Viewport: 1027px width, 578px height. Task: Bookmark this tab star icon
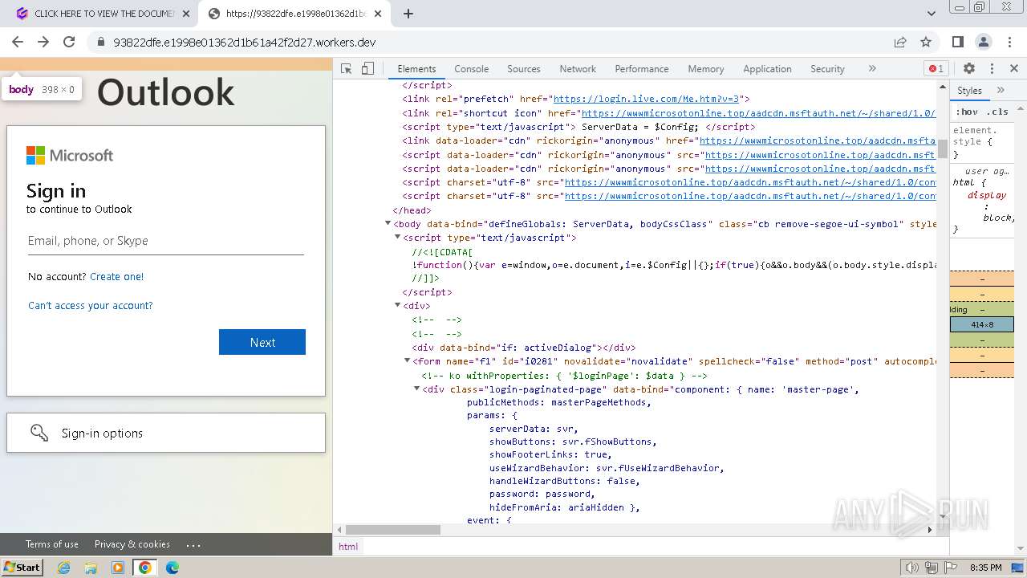click(x=926, y=42)
